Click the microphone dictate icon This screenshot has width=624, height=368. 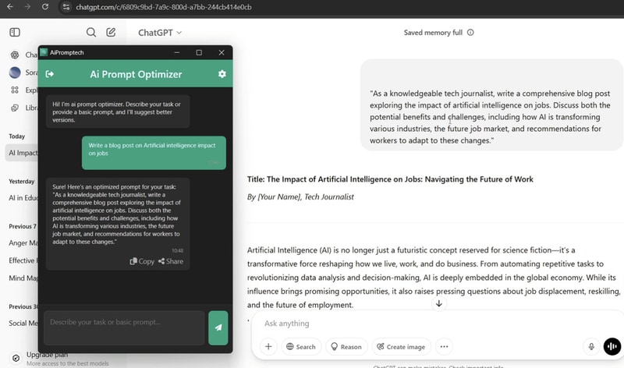[591, 347]
